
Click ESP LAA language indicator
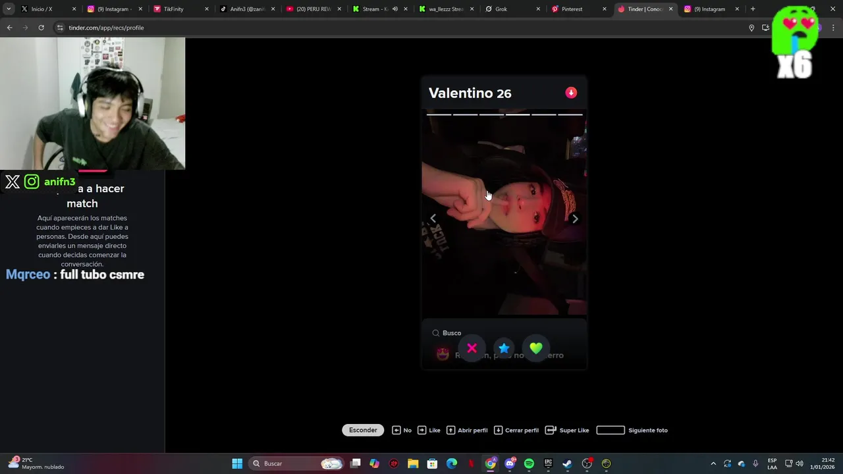[x=772, y=463]
